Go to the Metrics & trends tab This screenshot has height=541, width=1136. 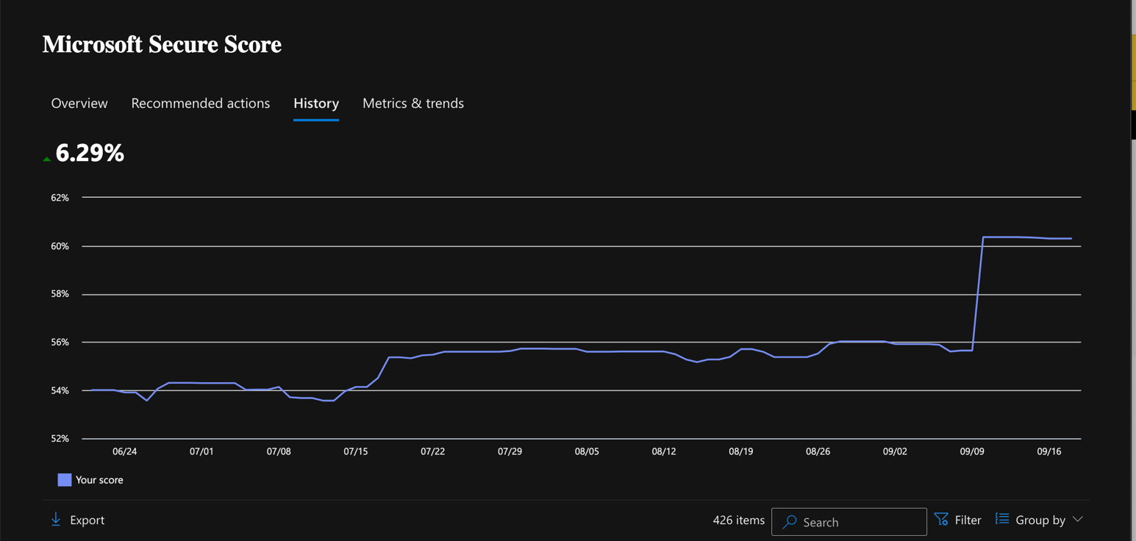click(x=412, y=104)
